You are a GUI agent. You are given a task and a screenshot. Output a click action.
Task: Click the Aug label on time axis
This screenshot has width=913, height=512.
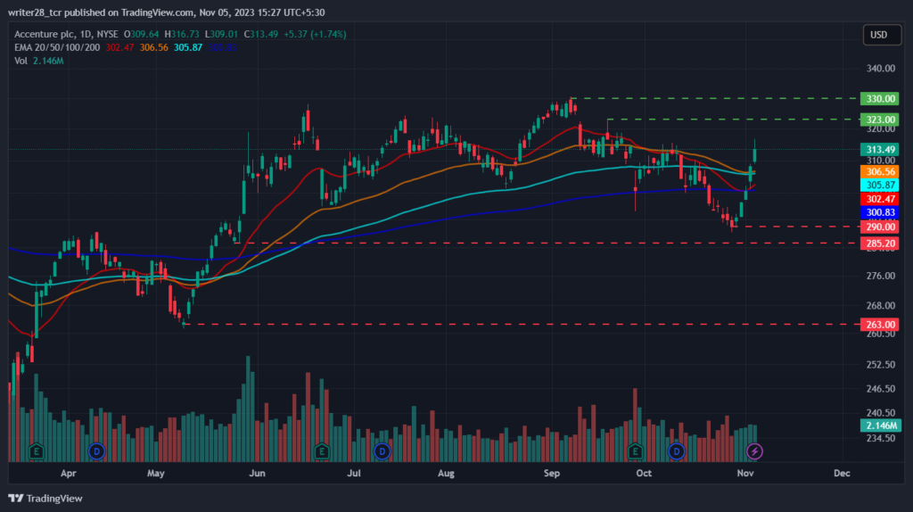click(446, 474)
